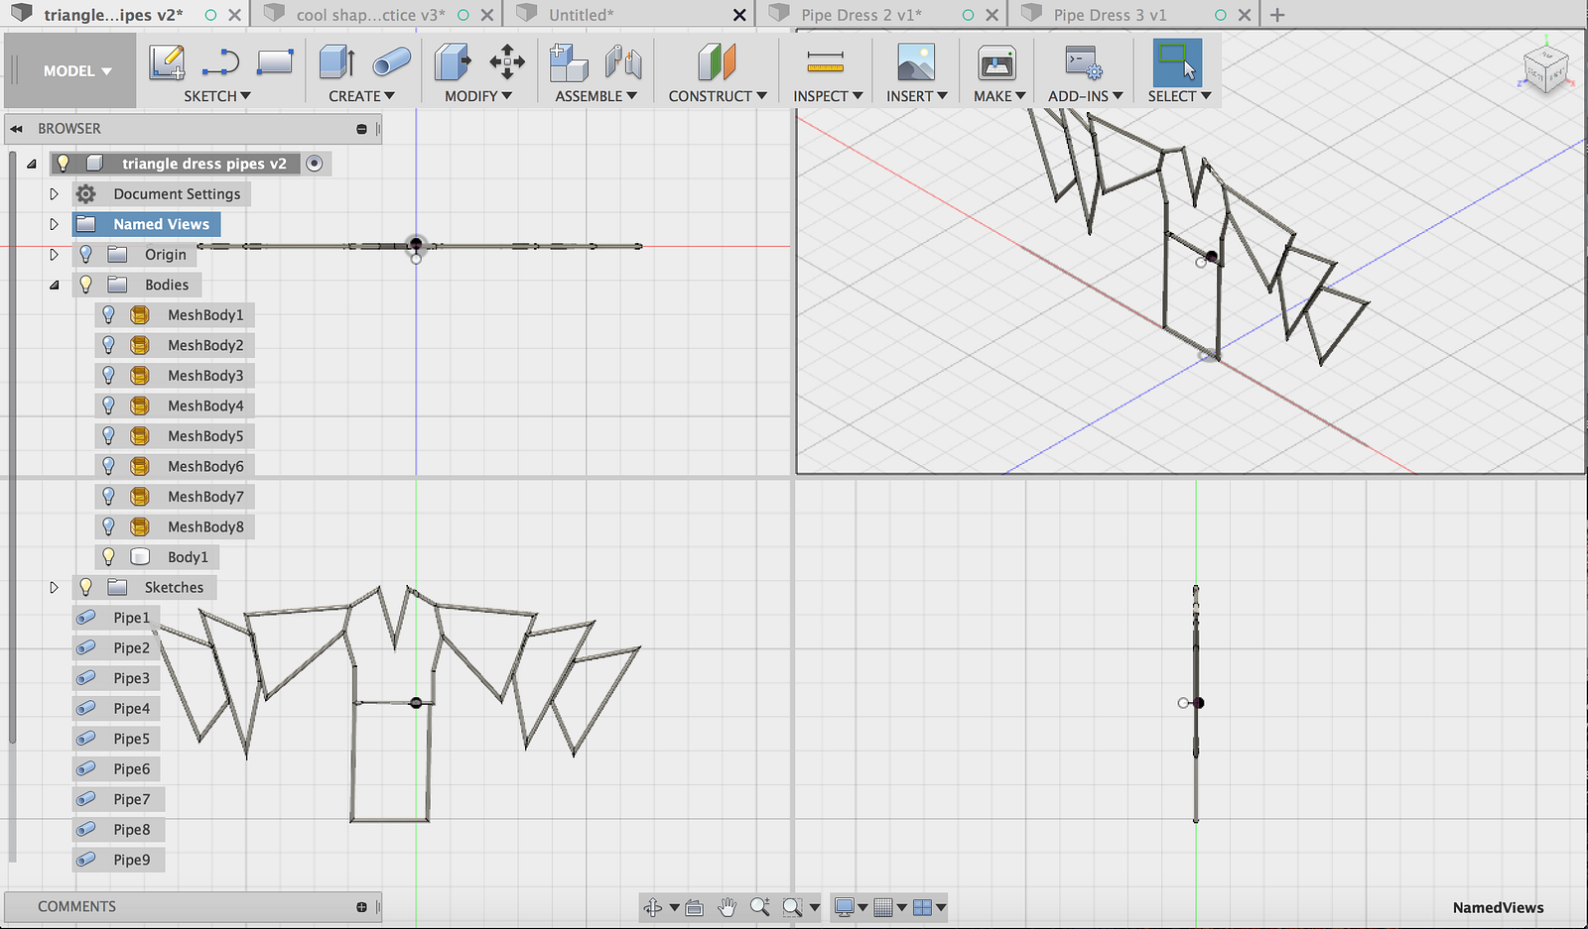1588x929 pixels.
Task: Activate the Move/Copy tool icon
Action: click(x=507, y=62)
